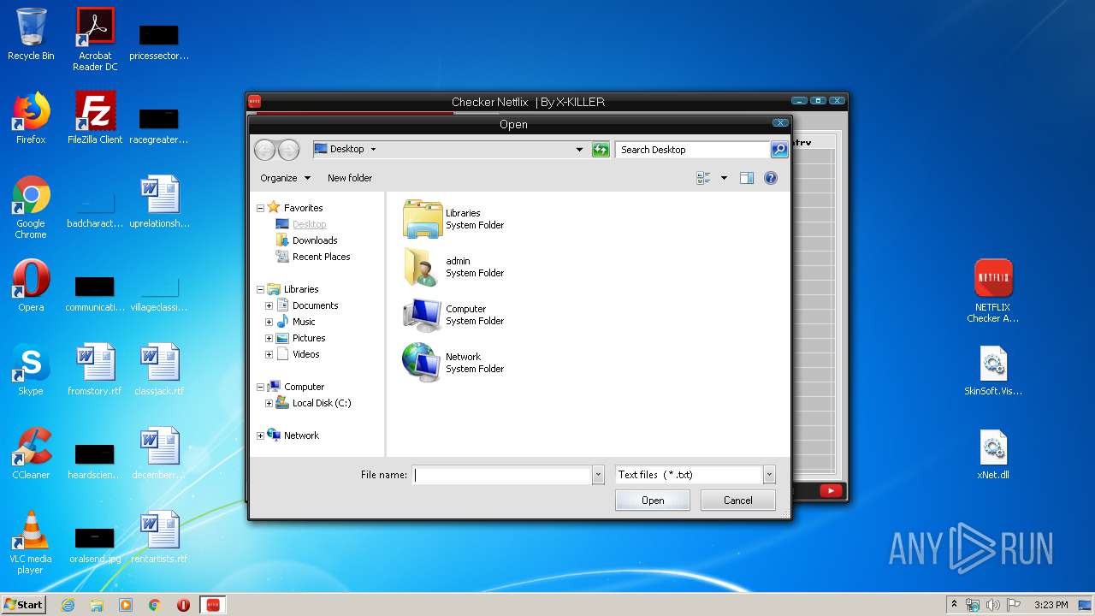This screenshot has width=1095, height=616.
Task: Click the Back navigation arrow in Open dialog
Action: 264,150
